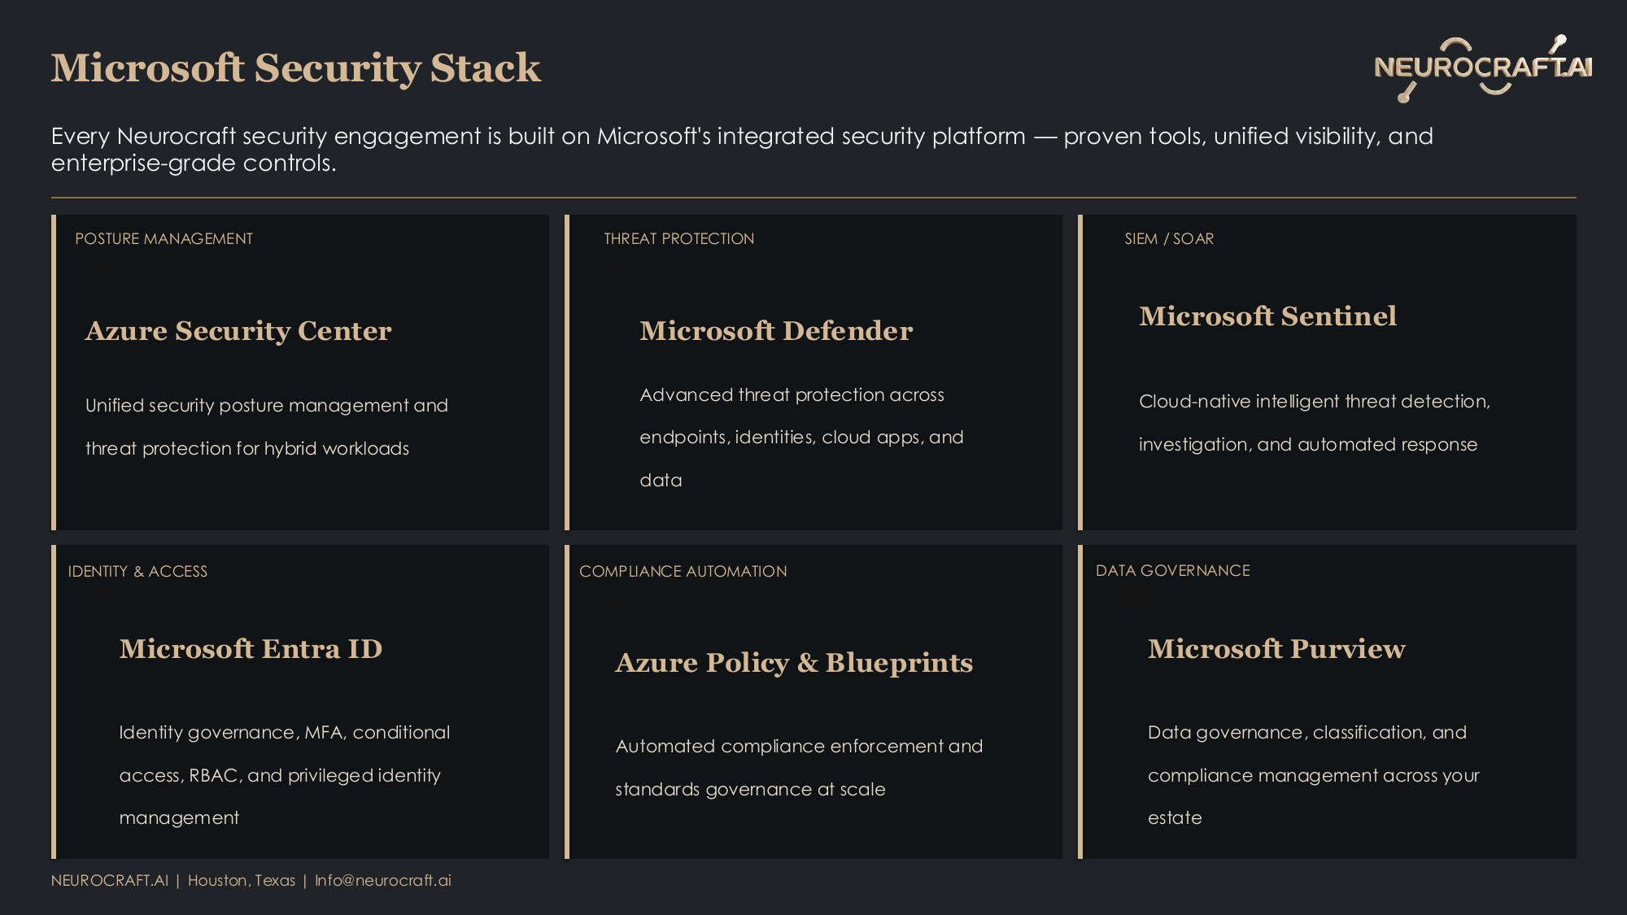Select the "Microsoft Purview" heading

(1276, 649)
